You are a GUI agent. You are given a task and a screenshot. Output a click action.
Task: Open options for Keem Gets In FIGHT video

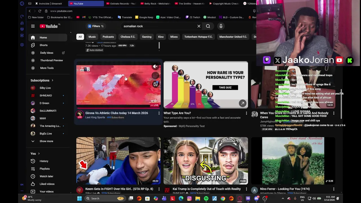pyautogui.click(x=159, y=189)
